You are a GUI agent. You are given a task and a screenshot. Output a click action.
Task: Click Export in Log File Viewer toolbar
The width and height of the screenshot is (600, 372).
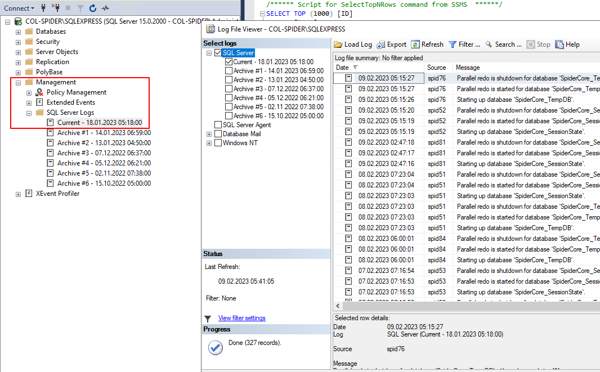391,44
